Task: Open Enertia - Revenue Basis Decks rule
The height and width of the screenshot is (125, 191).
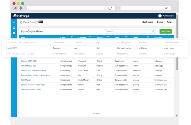Action: pyautogui.click(x=33, y=85)
